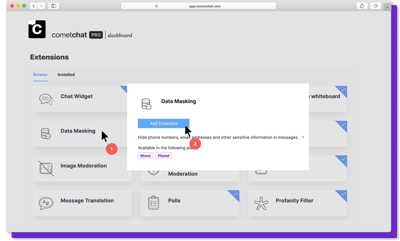The image size is (400, 241).
Task: Click the PRO badge in the header
Action: [96, 35]
